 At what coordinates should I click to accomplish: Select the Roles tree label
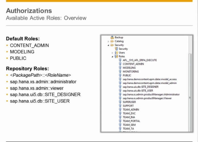(122, 56)
